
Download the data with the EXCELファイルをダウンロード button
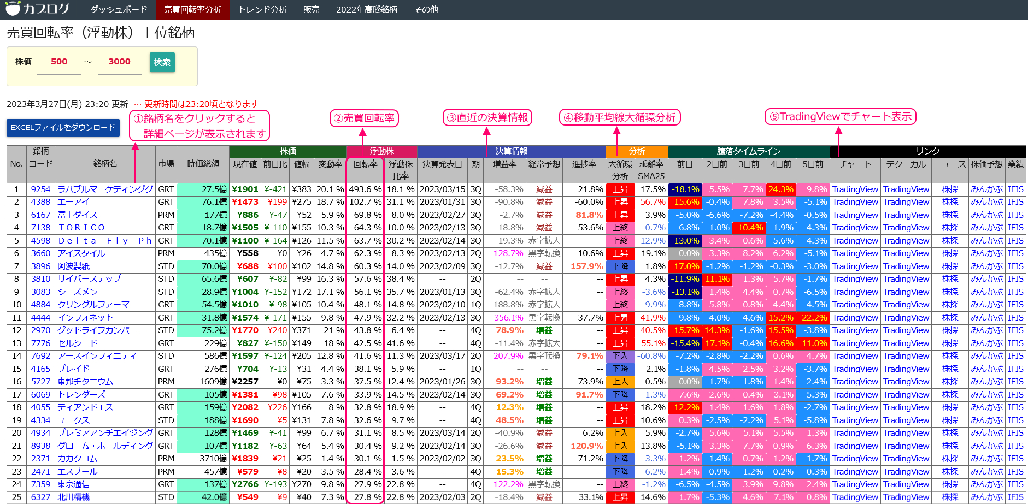(63, 128)
